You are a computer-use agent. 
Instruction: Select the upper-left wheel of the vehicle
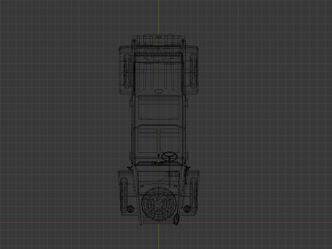click(127, 71)
